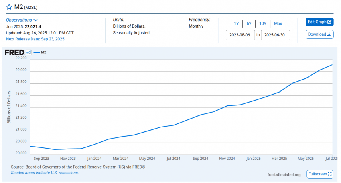Expand the Observations dropdown
Screen dimensions: 341x183
[22, 20]
